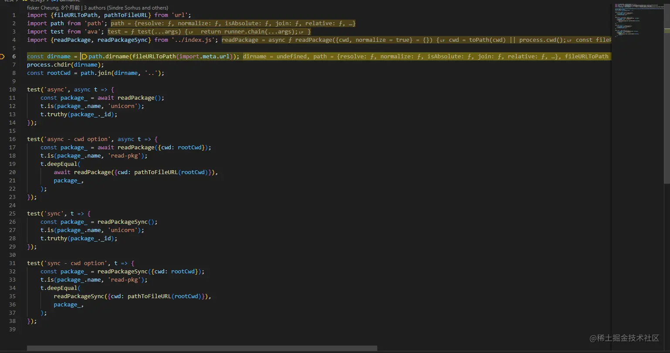The image size is (670, 353).
Task: Click pathToFileURL in the line 1 import
Action: 126,15
